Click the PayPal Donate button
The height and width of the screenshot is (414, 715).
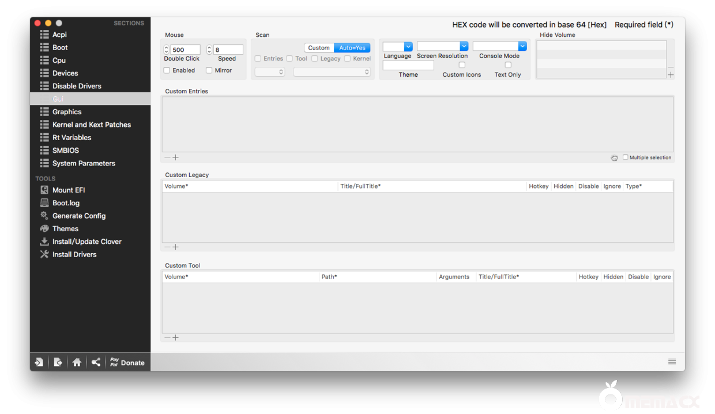click(127, 362)
